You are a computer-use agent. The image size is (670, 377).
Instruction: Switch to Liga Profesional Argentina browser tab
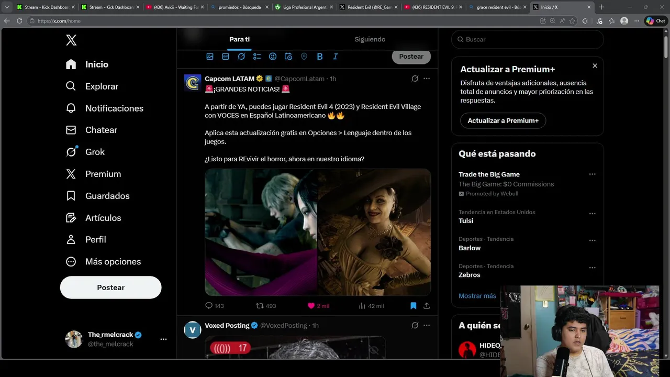[303, 7]
